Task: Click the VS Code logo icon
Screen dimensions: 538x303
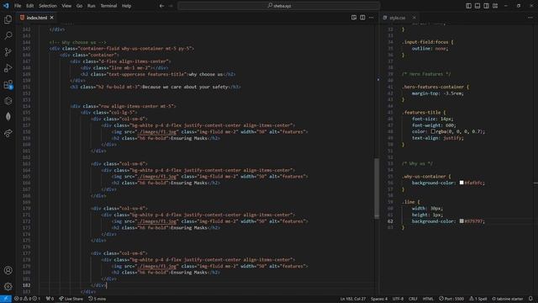Action: pos(6,6)
